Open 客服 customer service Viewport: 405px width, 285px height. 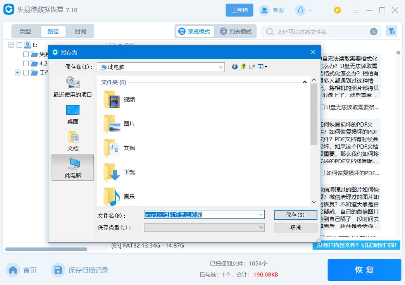(x=272, y=10)
